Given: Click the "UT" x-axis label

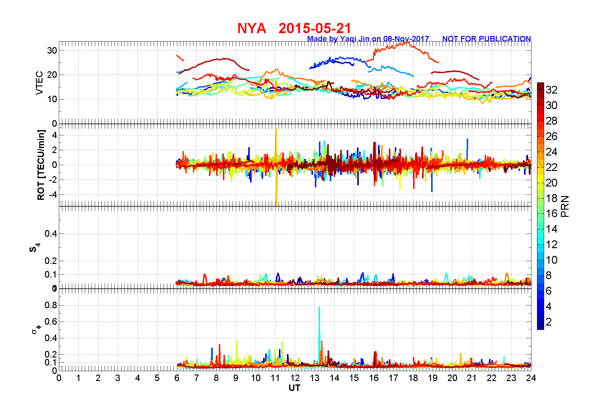Looking at the screenshot, I should [294, 388].
